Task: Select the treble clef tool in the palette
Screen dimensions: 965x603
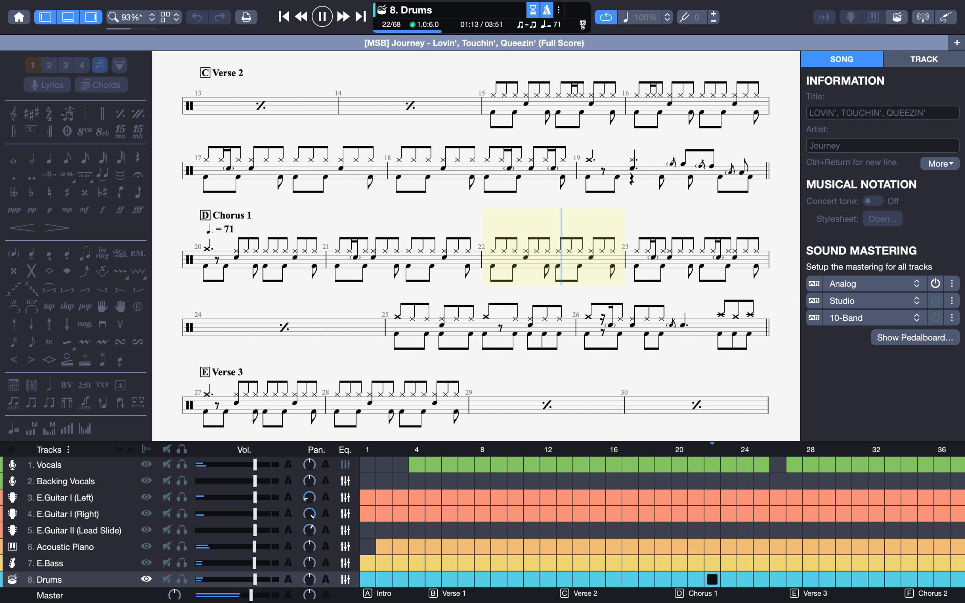Action: tap(14, 114)
